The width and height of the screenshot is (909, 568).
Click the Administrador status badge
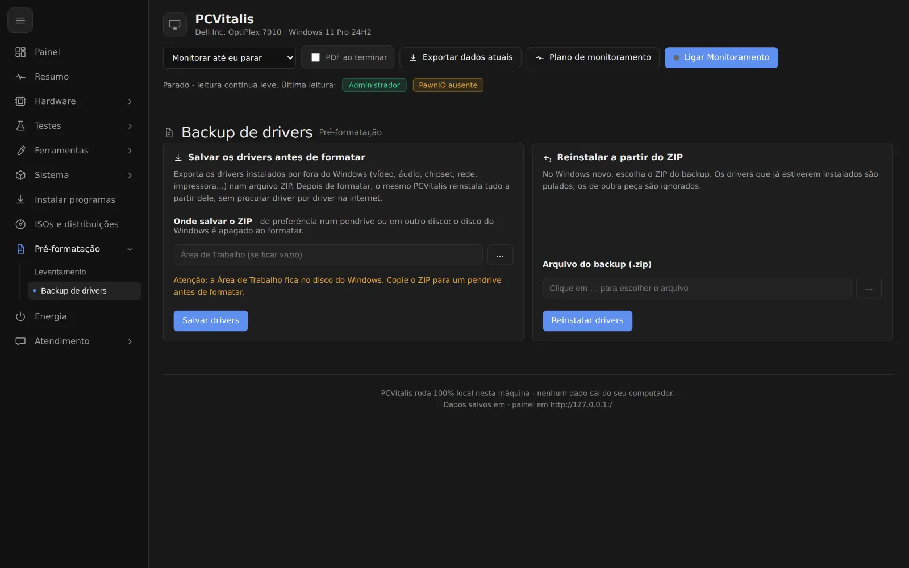374,85
